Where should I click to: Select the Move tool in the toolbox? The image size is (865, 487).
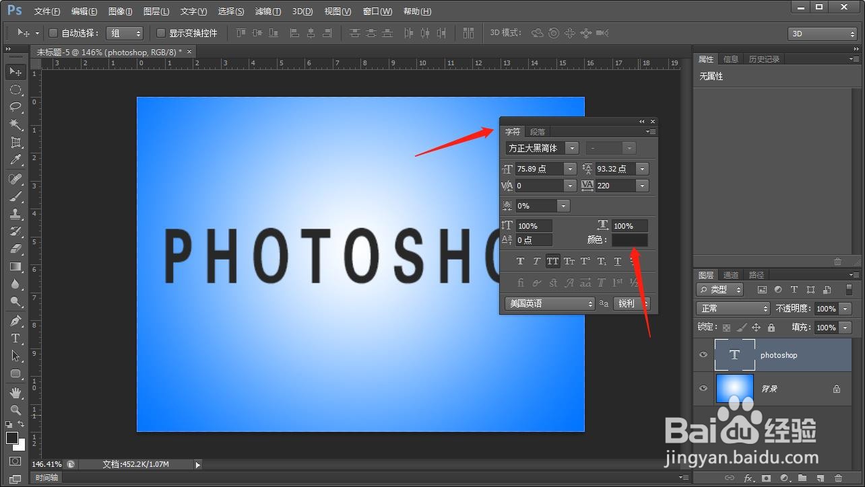click(15, 72)
